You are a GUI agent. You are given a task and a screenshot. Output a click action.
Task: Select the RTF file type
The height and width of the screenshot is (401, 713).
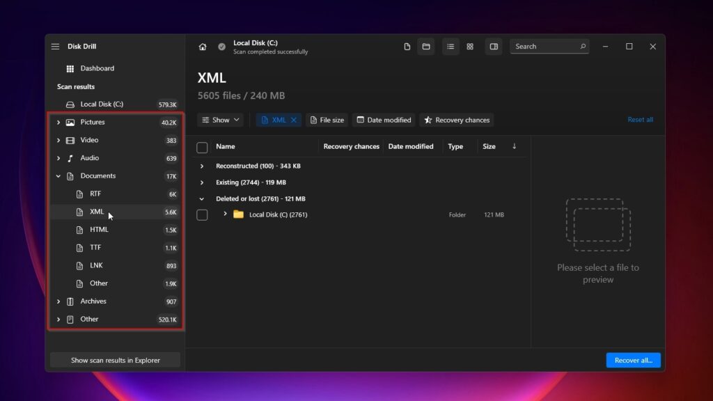point(116,194)
